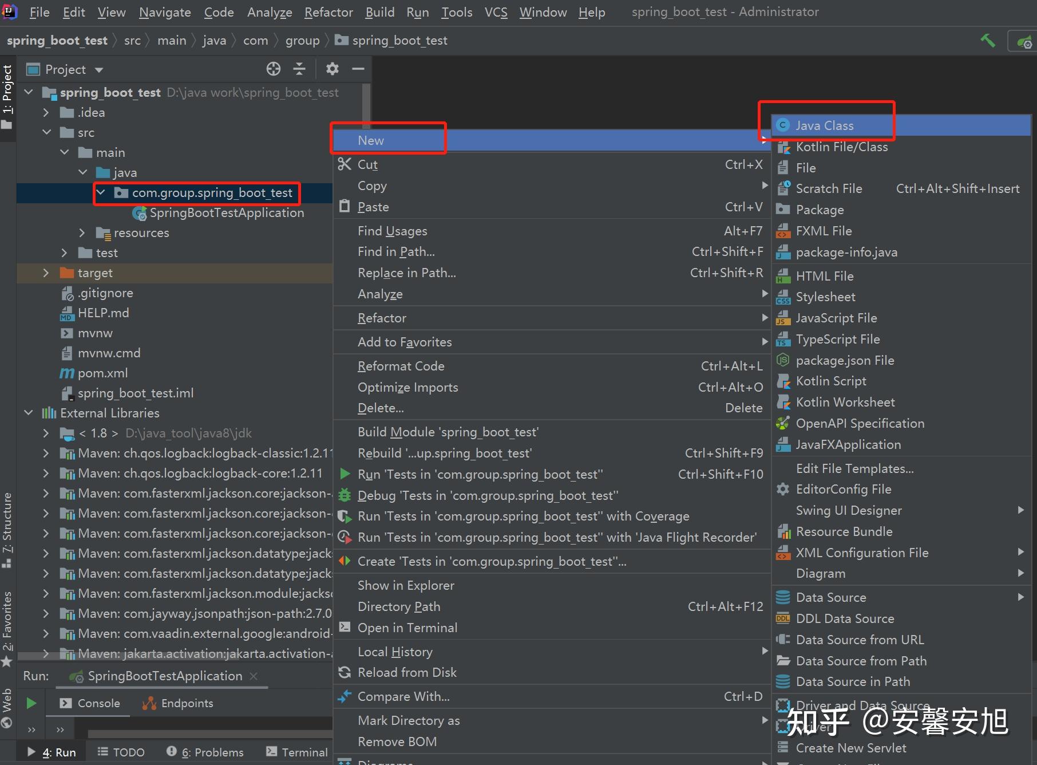Image resolution: width=1037 pixels, height=765 pixels.
Task: Open the 6: Problems tool window
Action: click(205, 752)
